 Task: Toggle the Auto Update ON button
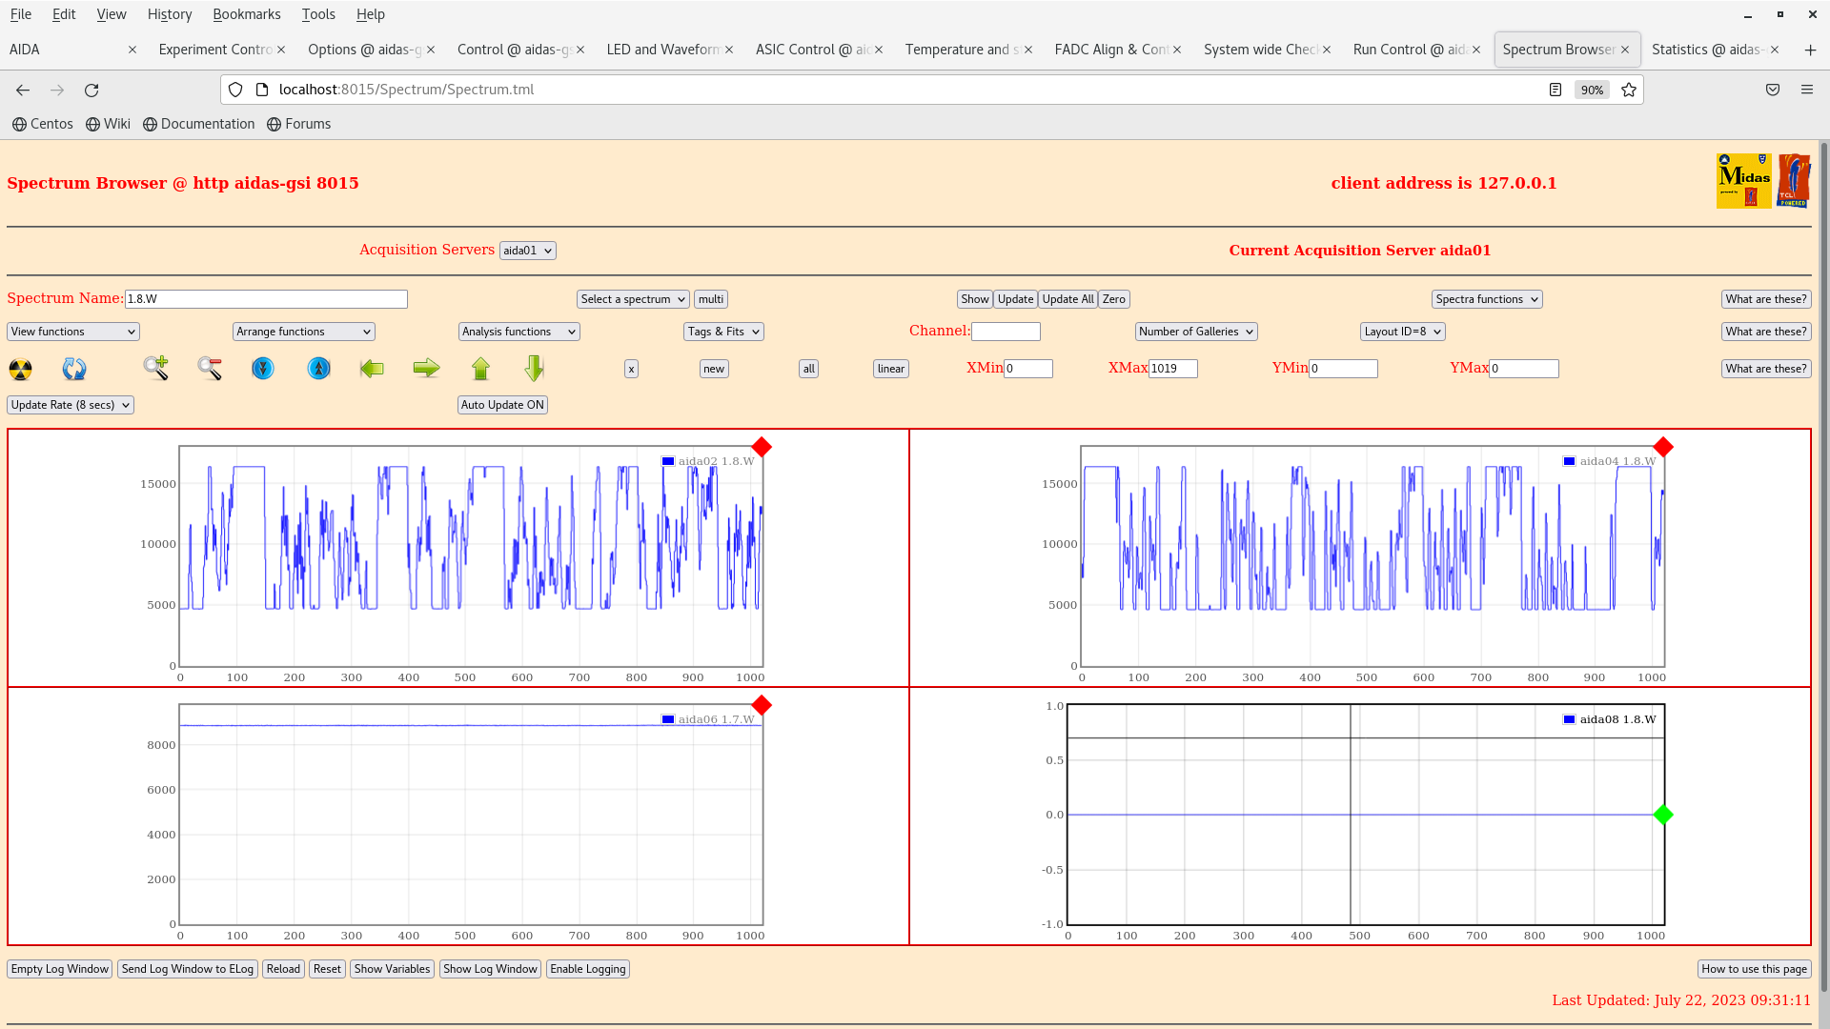tap(502, 405)
